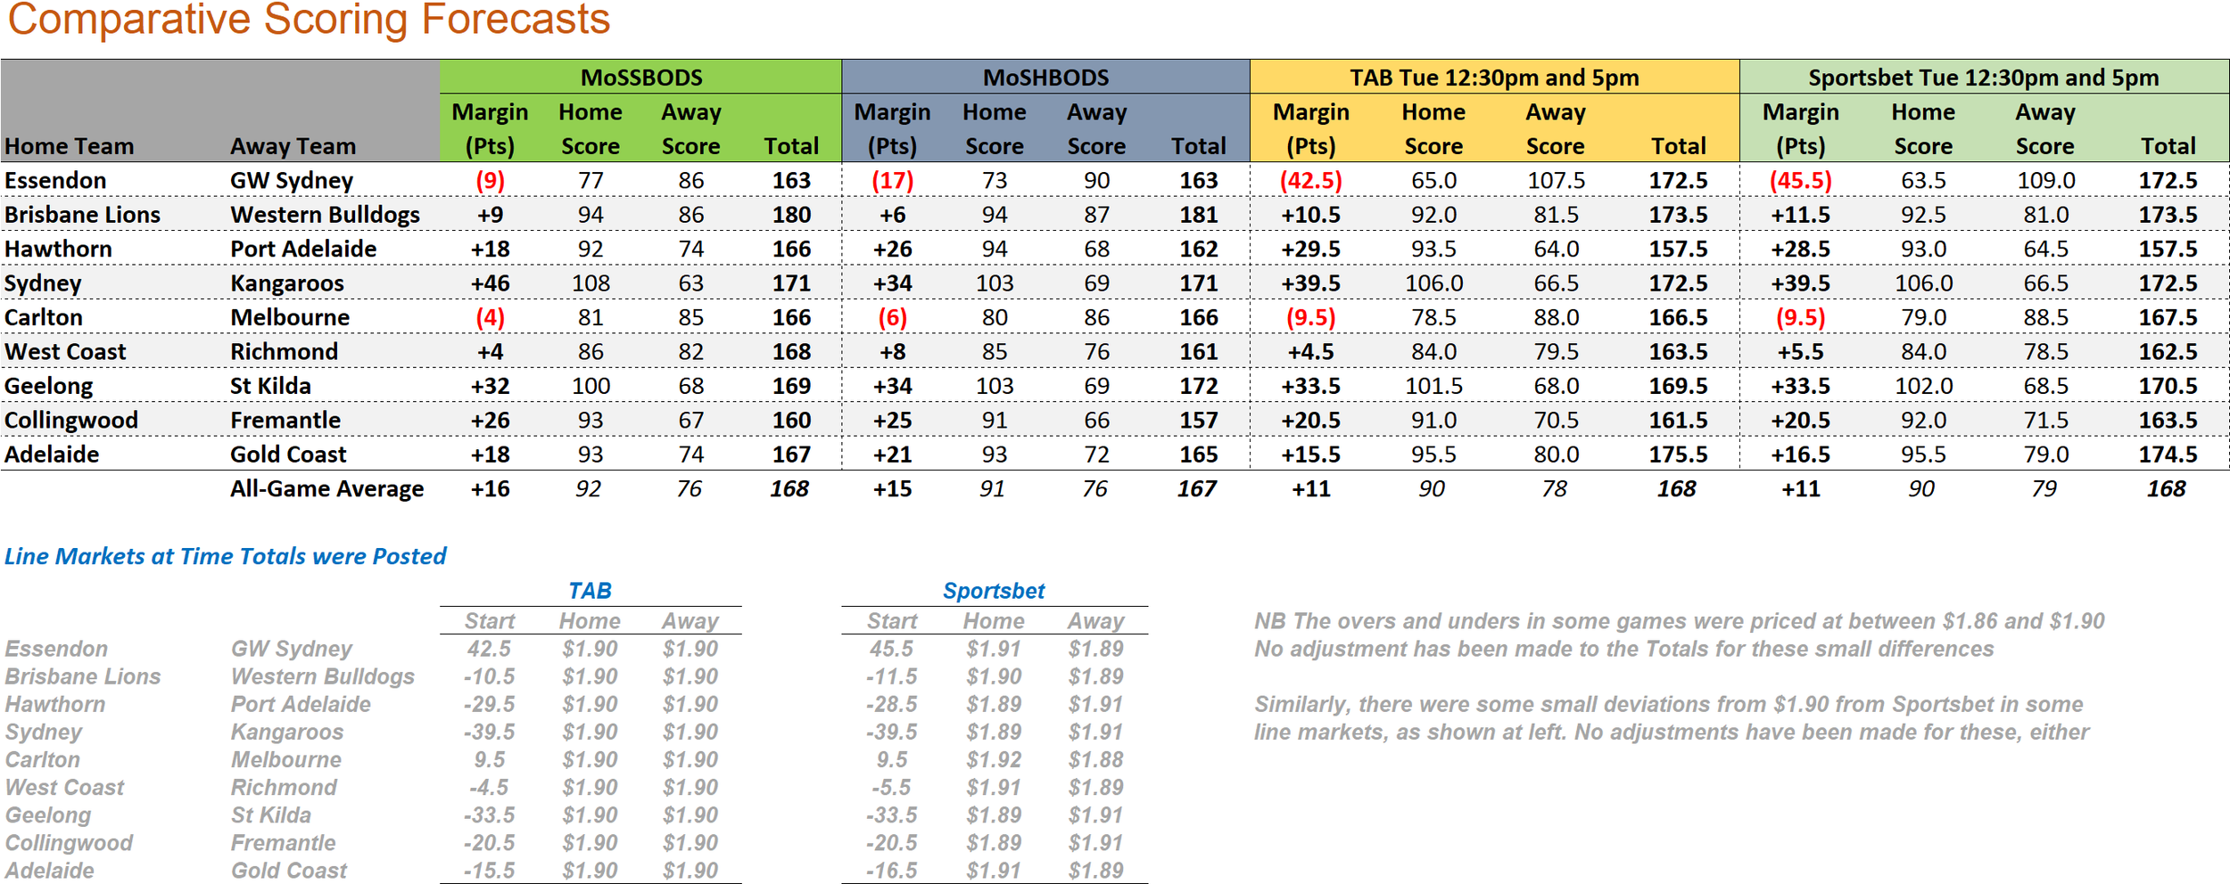Click 'West Coast' in main forecast table
The height and width of the screenshot is (884, 2230).
tap(65, 352)
